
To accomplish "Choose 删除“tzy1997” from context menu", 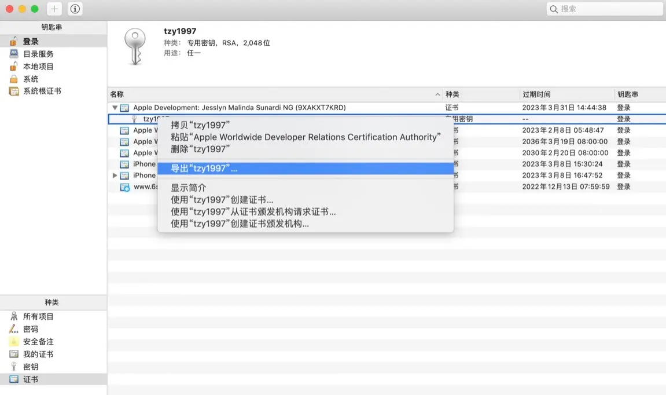I will [x=306, y=149].
